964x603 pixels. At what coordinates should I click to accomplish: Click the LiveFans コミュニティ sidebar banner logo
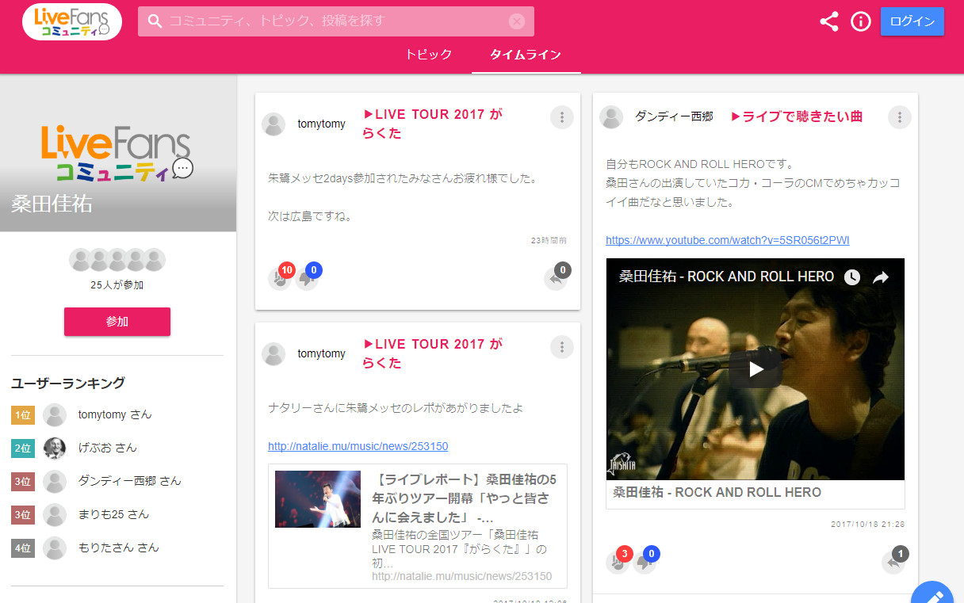[x=117, y=153]
